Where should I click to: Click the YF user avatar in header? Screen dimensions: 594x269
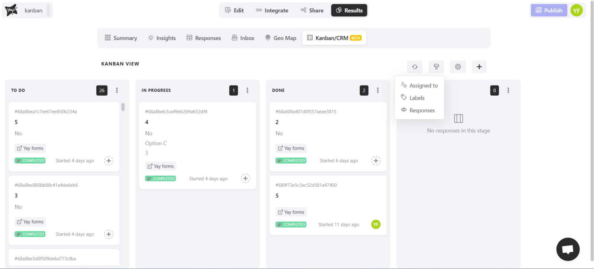point(576,10)
